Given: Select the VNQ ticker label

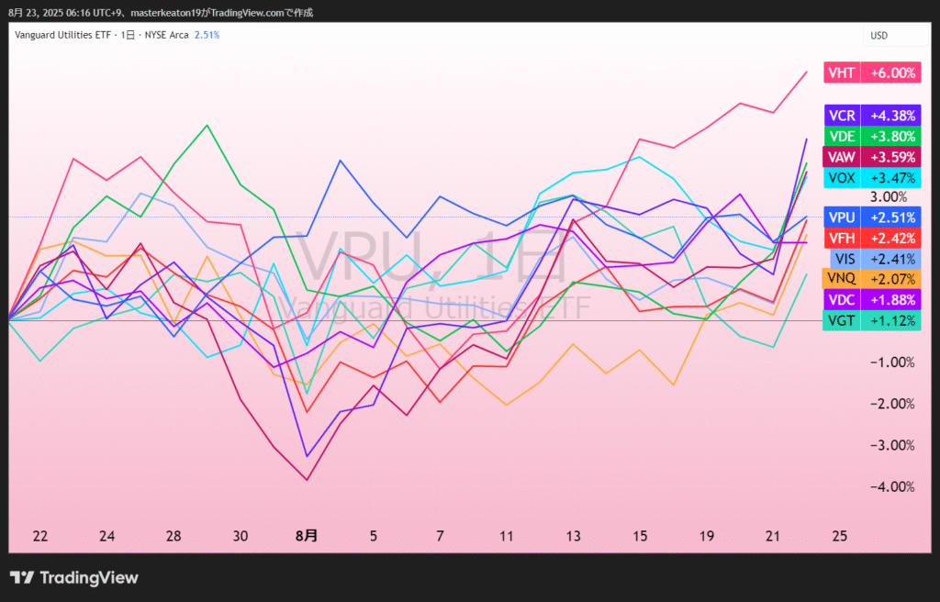Looking at the screenshot, I should coord(842,278).
